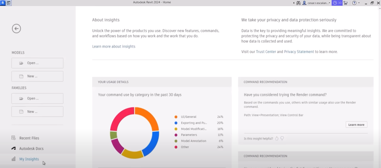Open dropdown arrow next to Help icon
This screenshot has width=381, height=168.
click(359, 3)
